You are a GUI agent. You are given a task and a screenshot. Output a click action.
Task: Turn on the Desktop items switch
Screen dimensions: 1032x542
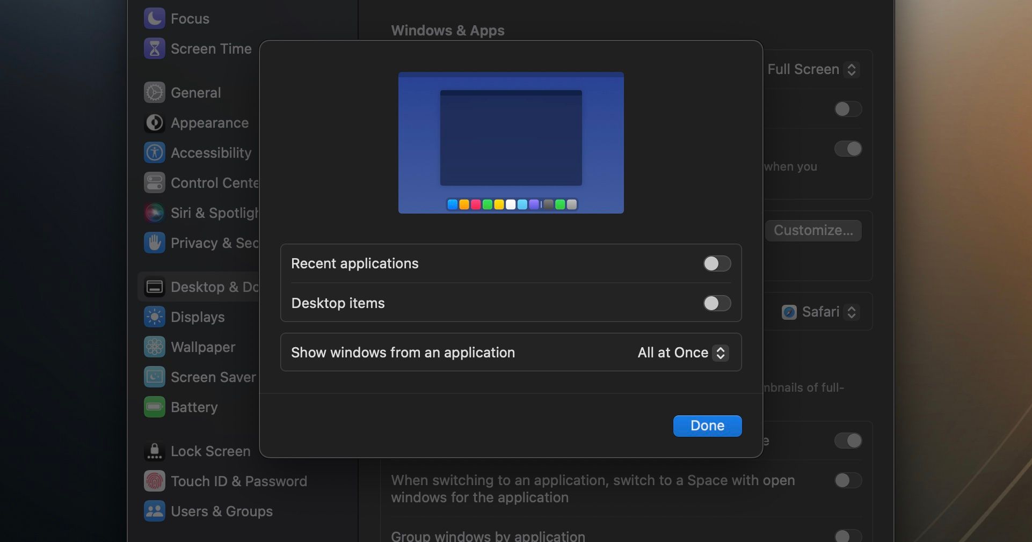(717, 303)
